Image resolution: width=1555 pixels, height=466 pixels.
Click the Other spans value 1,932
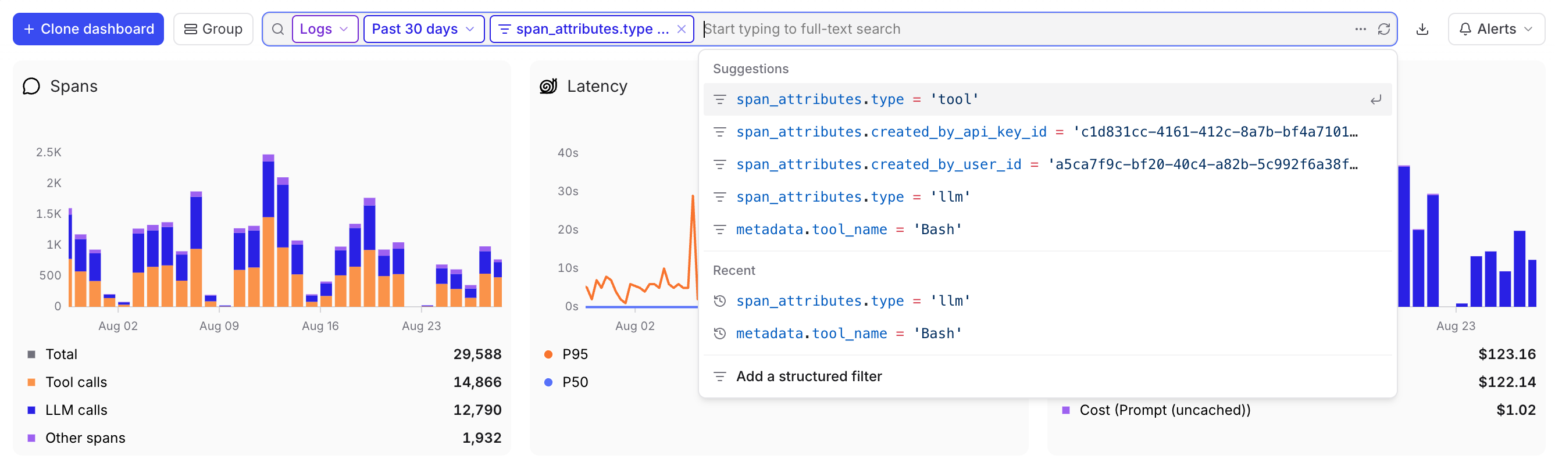(x=481, y=438)
